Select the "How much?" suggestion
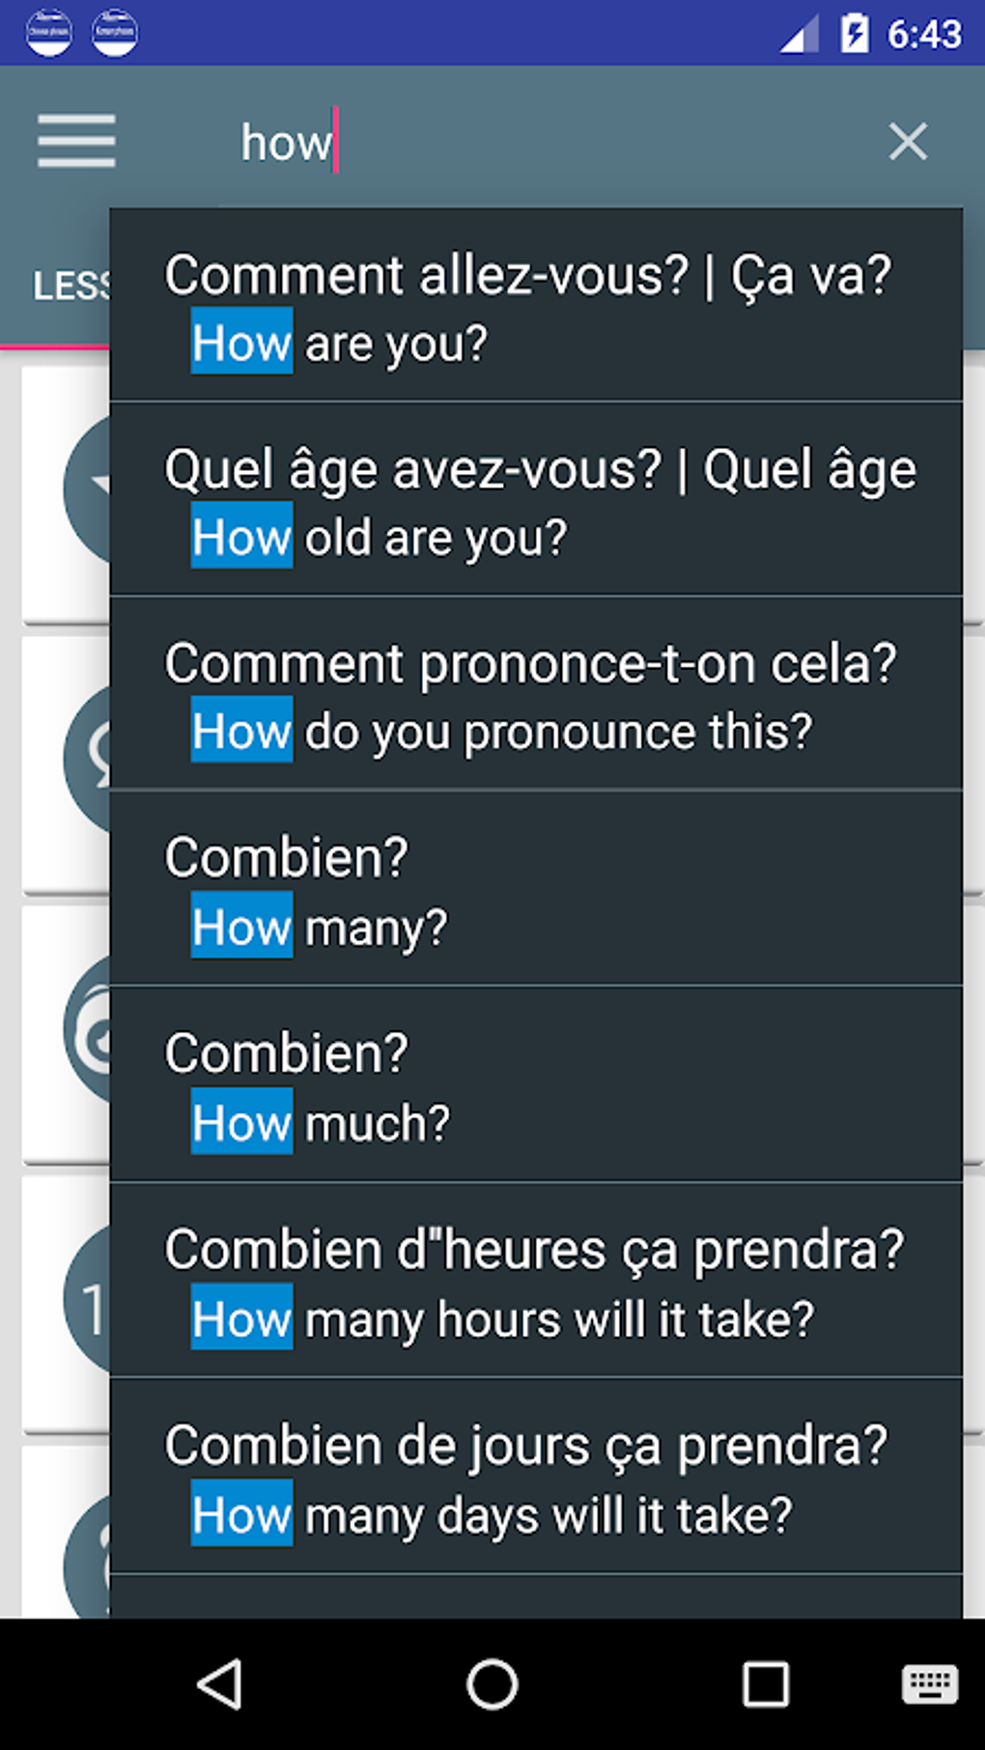This screenshot has height=1750, width=985. pyautogui.click(x=536, y=1086)
